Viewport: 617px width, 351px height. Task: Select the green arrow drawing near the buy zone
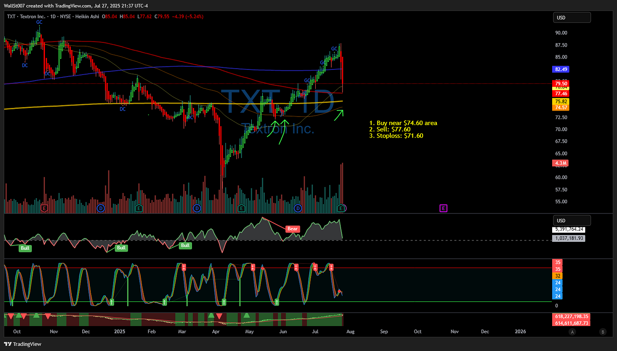(339, 113)
